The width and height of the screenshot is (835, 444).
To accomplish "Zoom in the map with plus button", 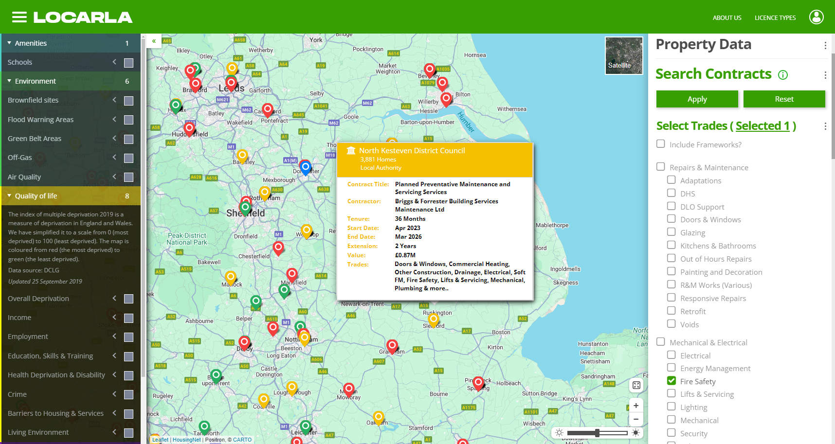I will coord(636,406).
